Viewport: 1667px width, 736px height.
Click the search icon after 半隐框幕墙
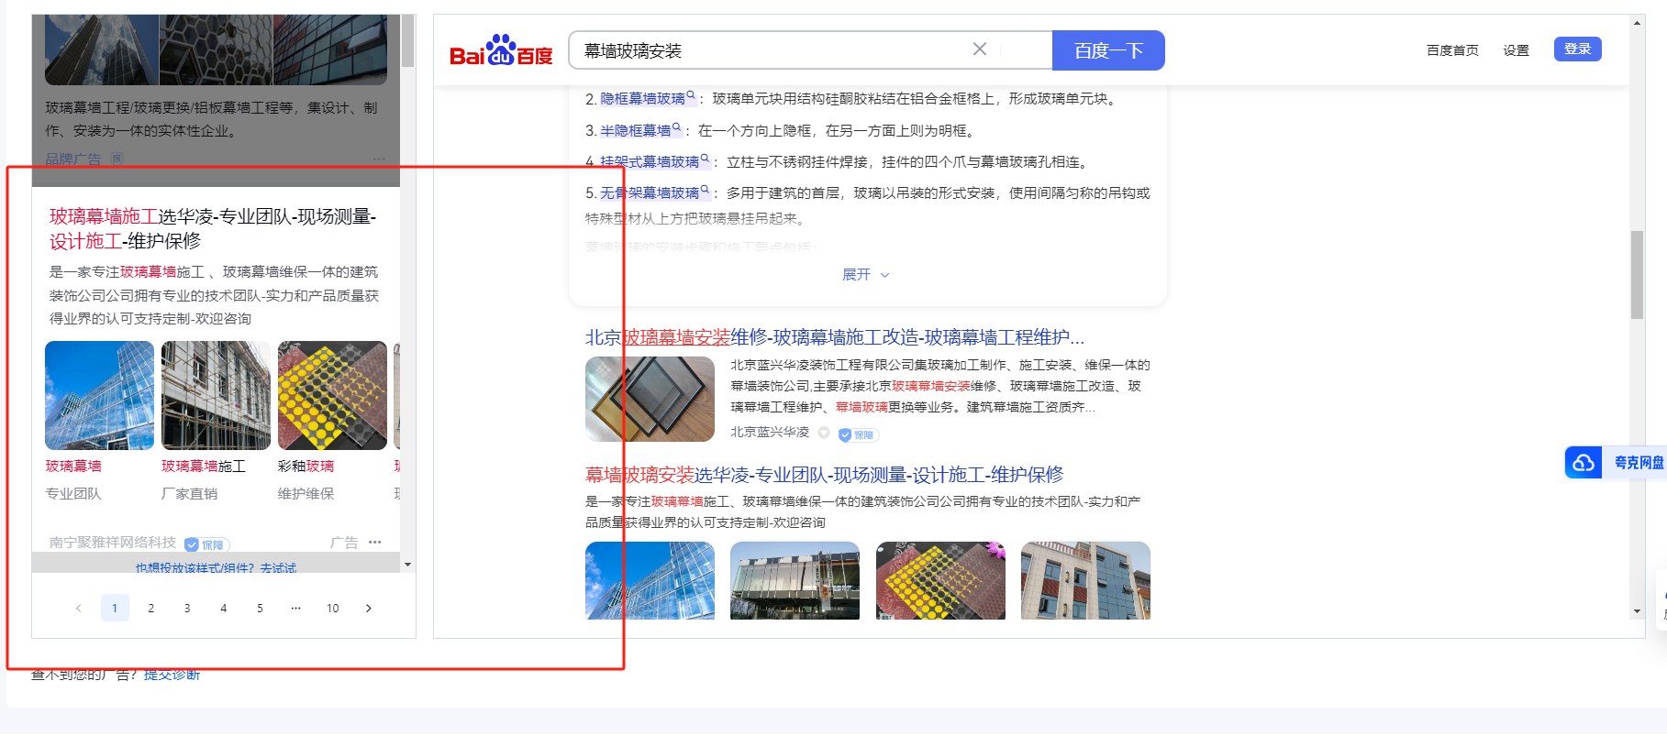tap(676, 127)
